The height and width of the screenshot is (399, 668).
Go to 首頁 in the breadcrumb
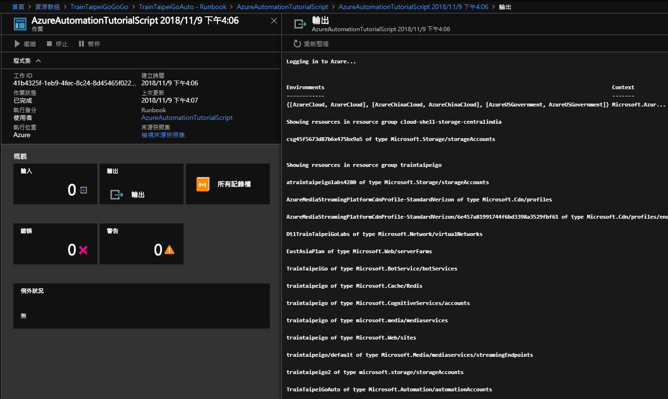coord(18,7)
